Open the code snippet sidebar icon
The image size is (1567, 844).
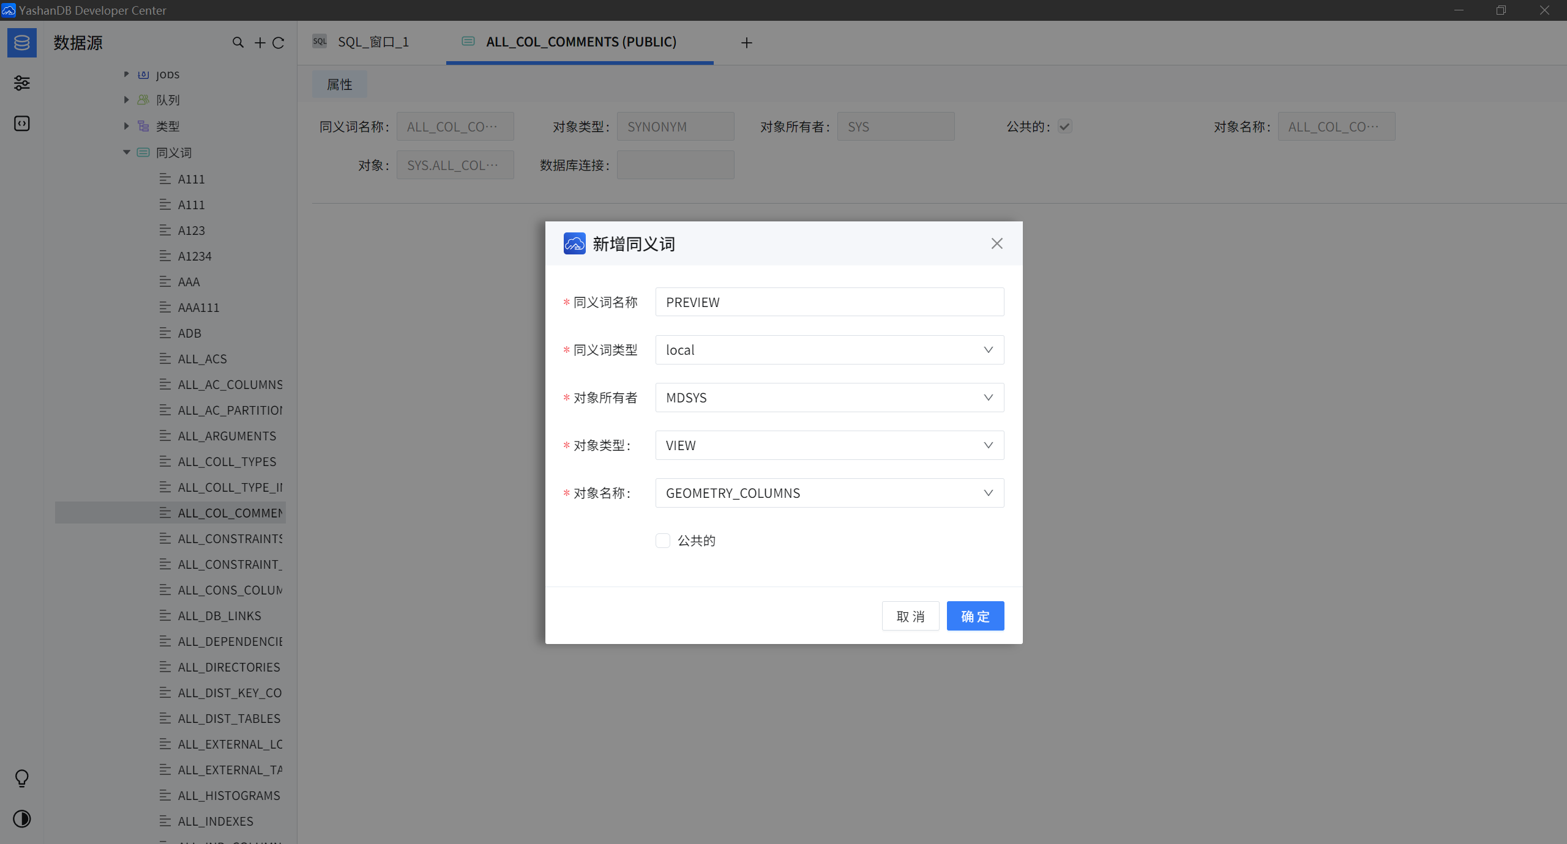[22, 124]
